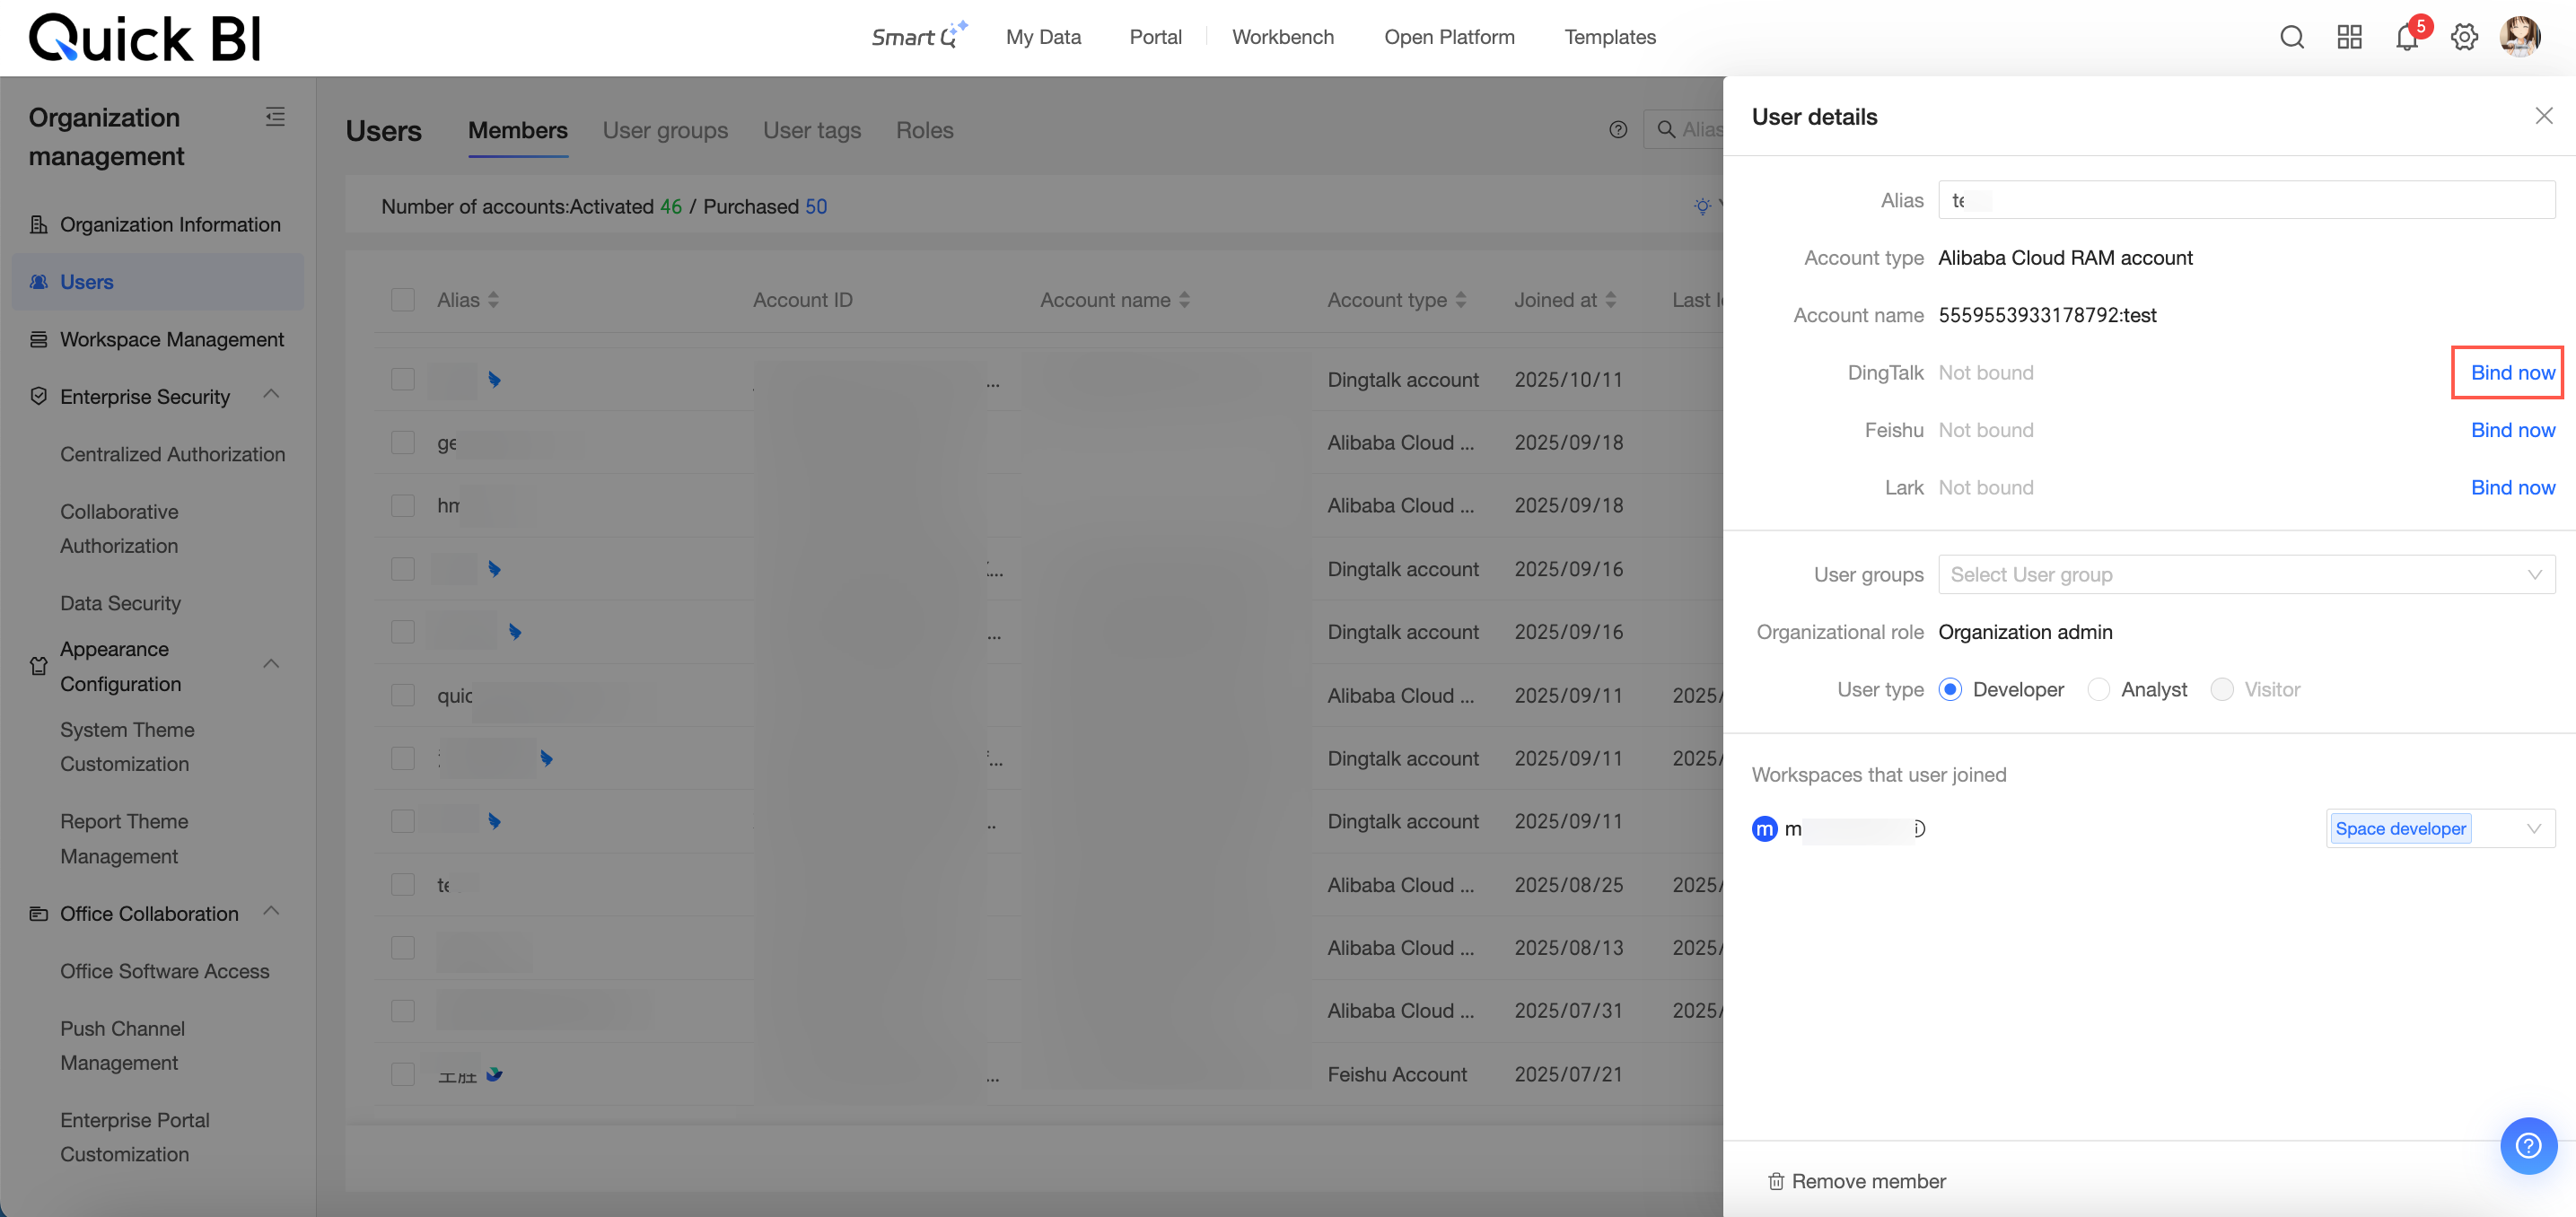Image resolution: width=2576 pixels, height=1217 pixels.
Task: Click the Alias text field in User details
Action: click(2245, 201)
